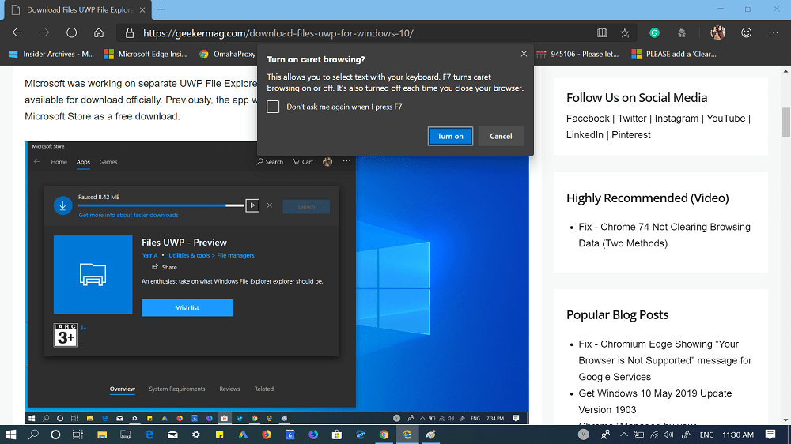791x444 pixels.
Task: Open Microsoft Store on the taskbar
Action: coord(336,435)
